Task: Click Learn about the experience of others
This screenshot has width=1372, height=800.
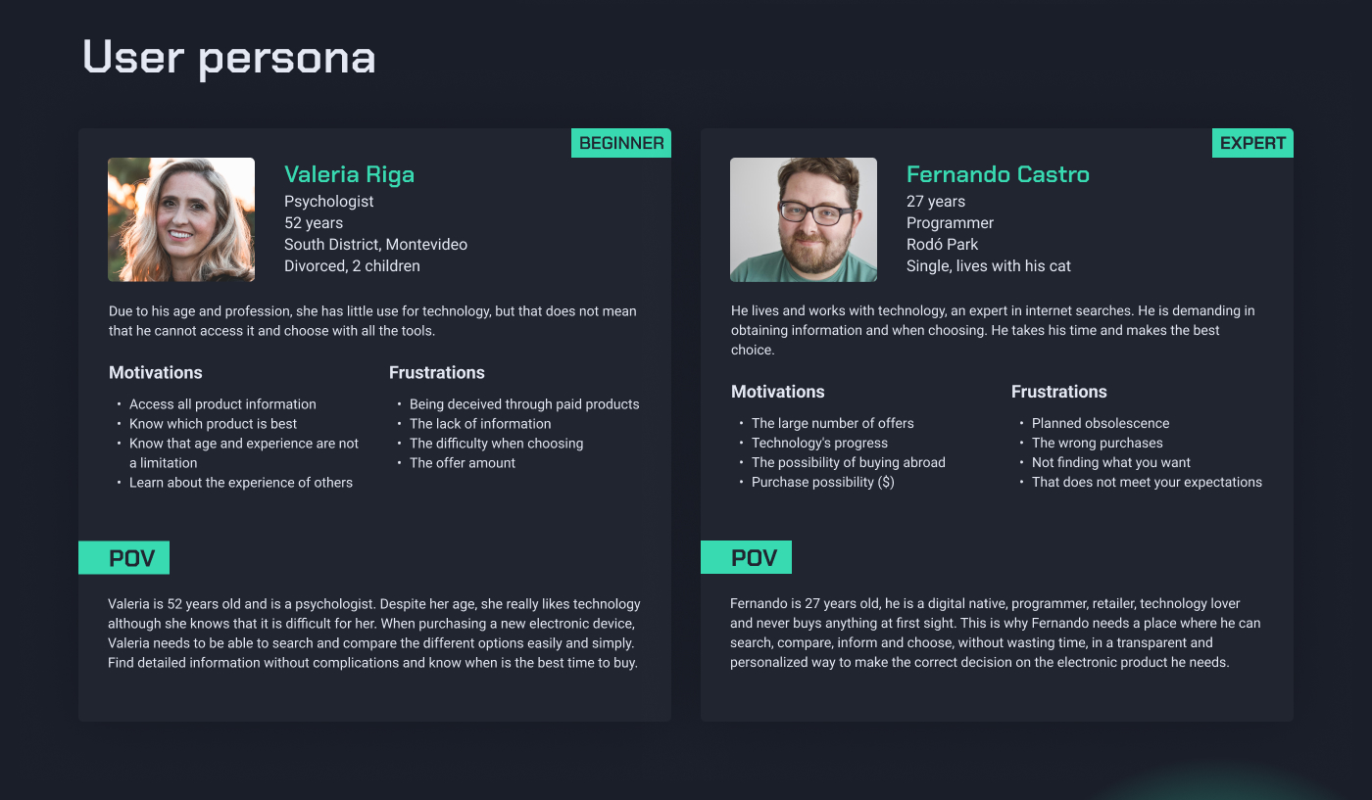Action: point(241,483)
